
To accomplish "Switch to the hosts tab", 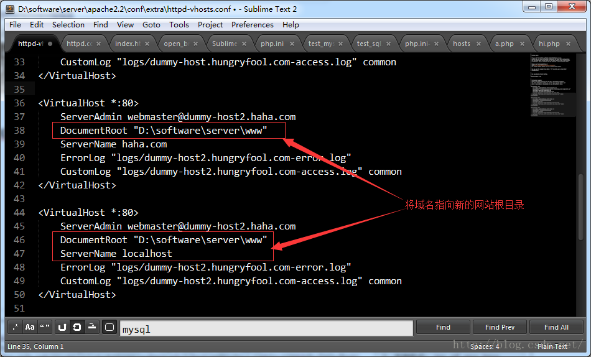I will point(462,44).
